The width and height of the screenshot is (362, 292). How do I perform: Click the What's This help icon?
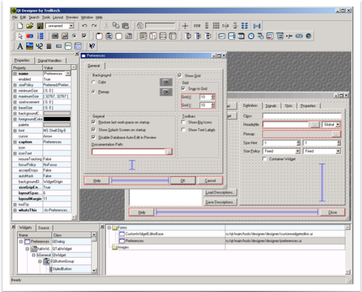[92, 46]
